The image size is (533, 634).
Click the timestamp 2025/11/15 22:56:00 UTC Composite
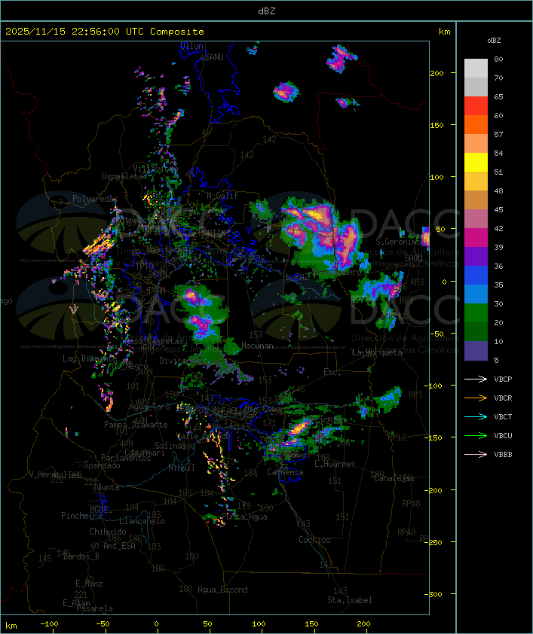click(x=105, y=32)
